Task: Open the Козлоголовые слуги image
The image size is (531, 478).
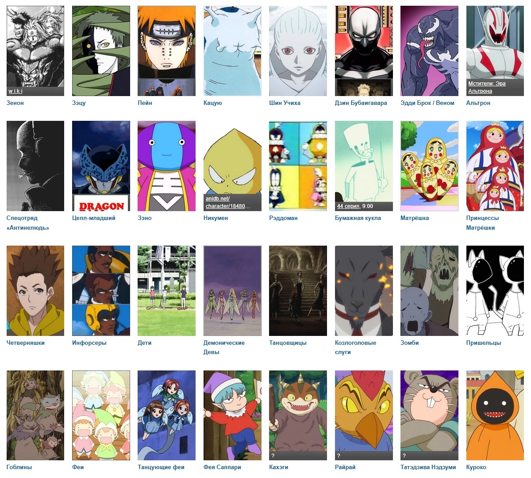Action: [x=364, y=291]
